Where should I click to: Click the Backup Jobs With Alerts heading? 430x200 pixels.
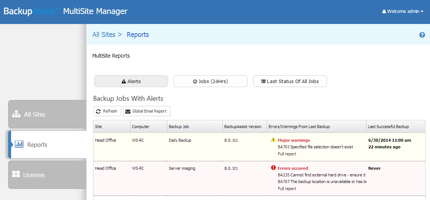coord(128,99)
